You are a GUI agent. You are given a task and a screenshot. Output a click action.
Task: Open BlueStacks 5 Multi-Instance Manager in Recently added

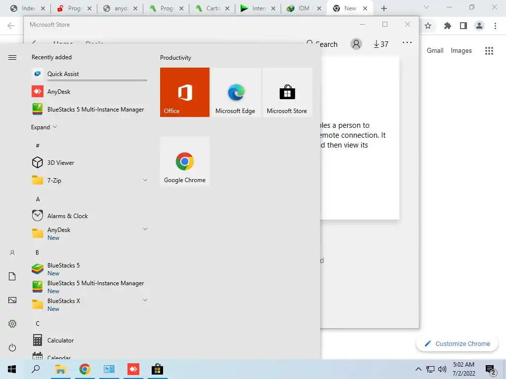89,109
